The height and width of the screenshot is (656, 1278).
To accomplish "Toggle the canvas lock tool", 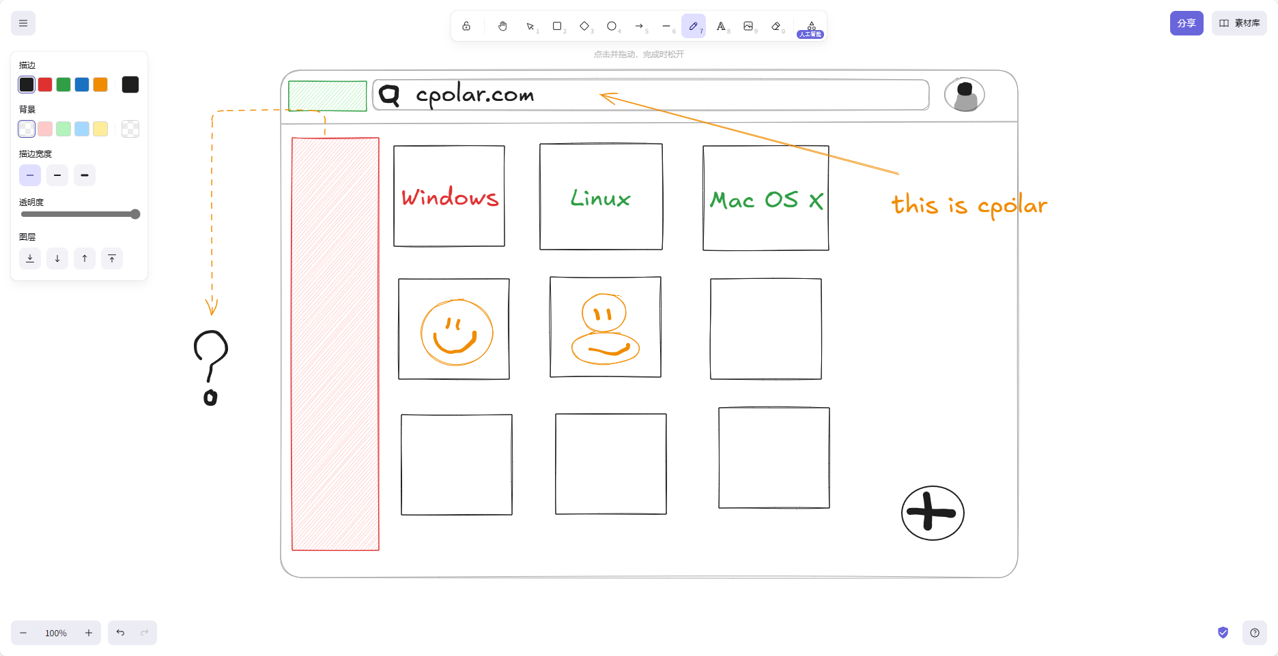I will point(466,26).
